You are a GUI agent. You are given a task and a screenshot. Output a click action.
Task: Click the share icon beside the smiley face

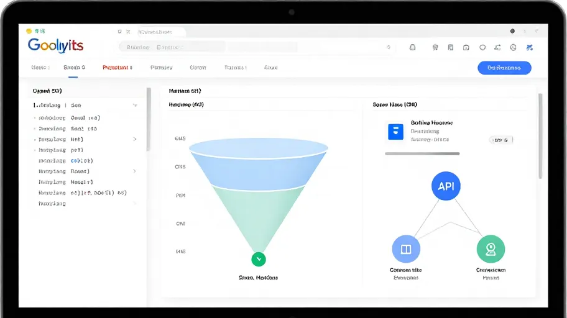pyautogui.click(x=497, y=47)
